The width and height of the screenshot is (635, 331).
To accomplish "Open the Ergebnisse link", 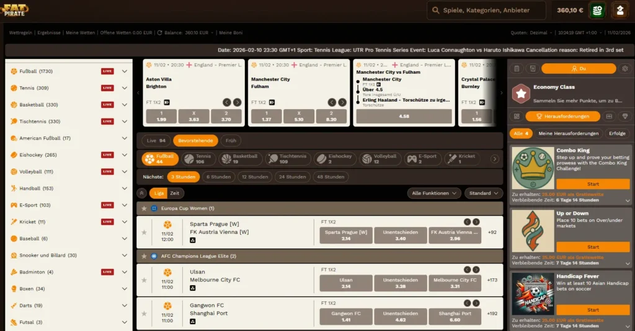I will point(49,33).
